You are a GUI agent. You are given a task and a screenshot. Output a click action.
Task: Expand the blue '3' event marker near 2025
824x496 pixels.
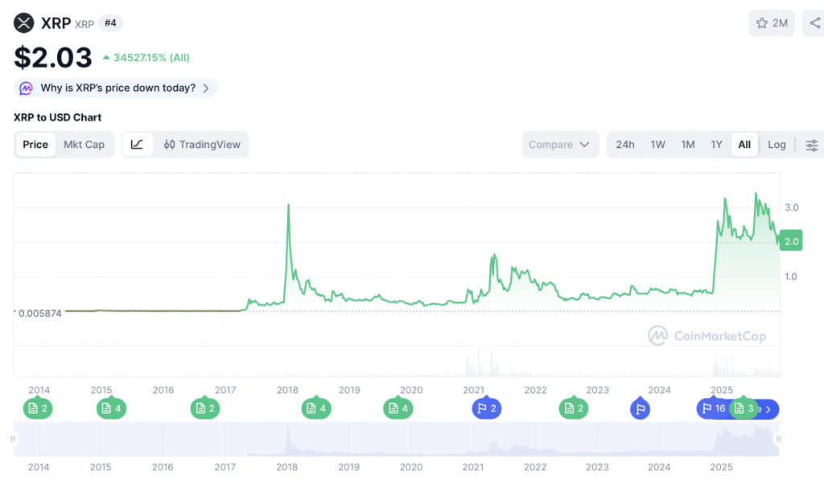coord(744,408)
